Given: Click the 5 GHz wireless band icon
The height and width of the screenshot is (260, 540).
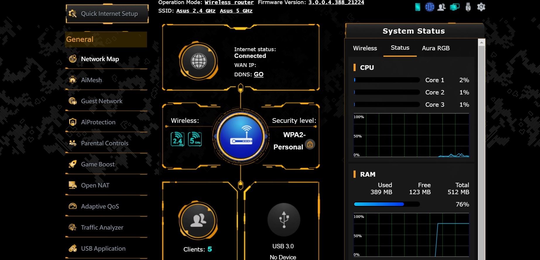Looking at the screenshot, I should (195, 139).
